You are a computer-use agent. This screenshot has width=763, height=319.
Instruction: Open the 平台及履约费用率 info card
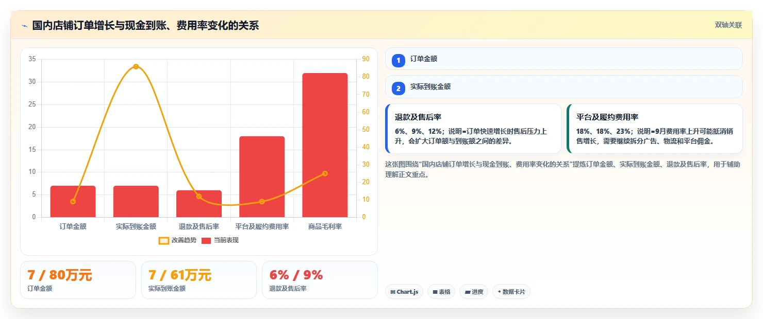click(655, 129)
